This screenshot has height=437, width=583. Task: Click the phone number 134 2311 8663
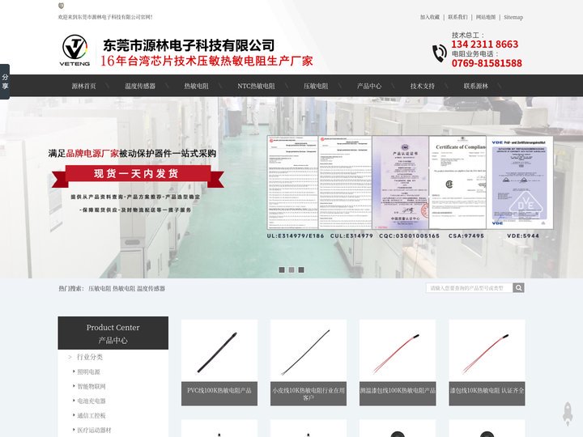coord(484,45)
